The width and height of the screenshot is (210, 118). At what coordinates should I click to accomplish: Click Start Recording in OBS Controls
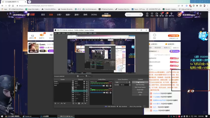pyautogui.click(x=140, y=85)
